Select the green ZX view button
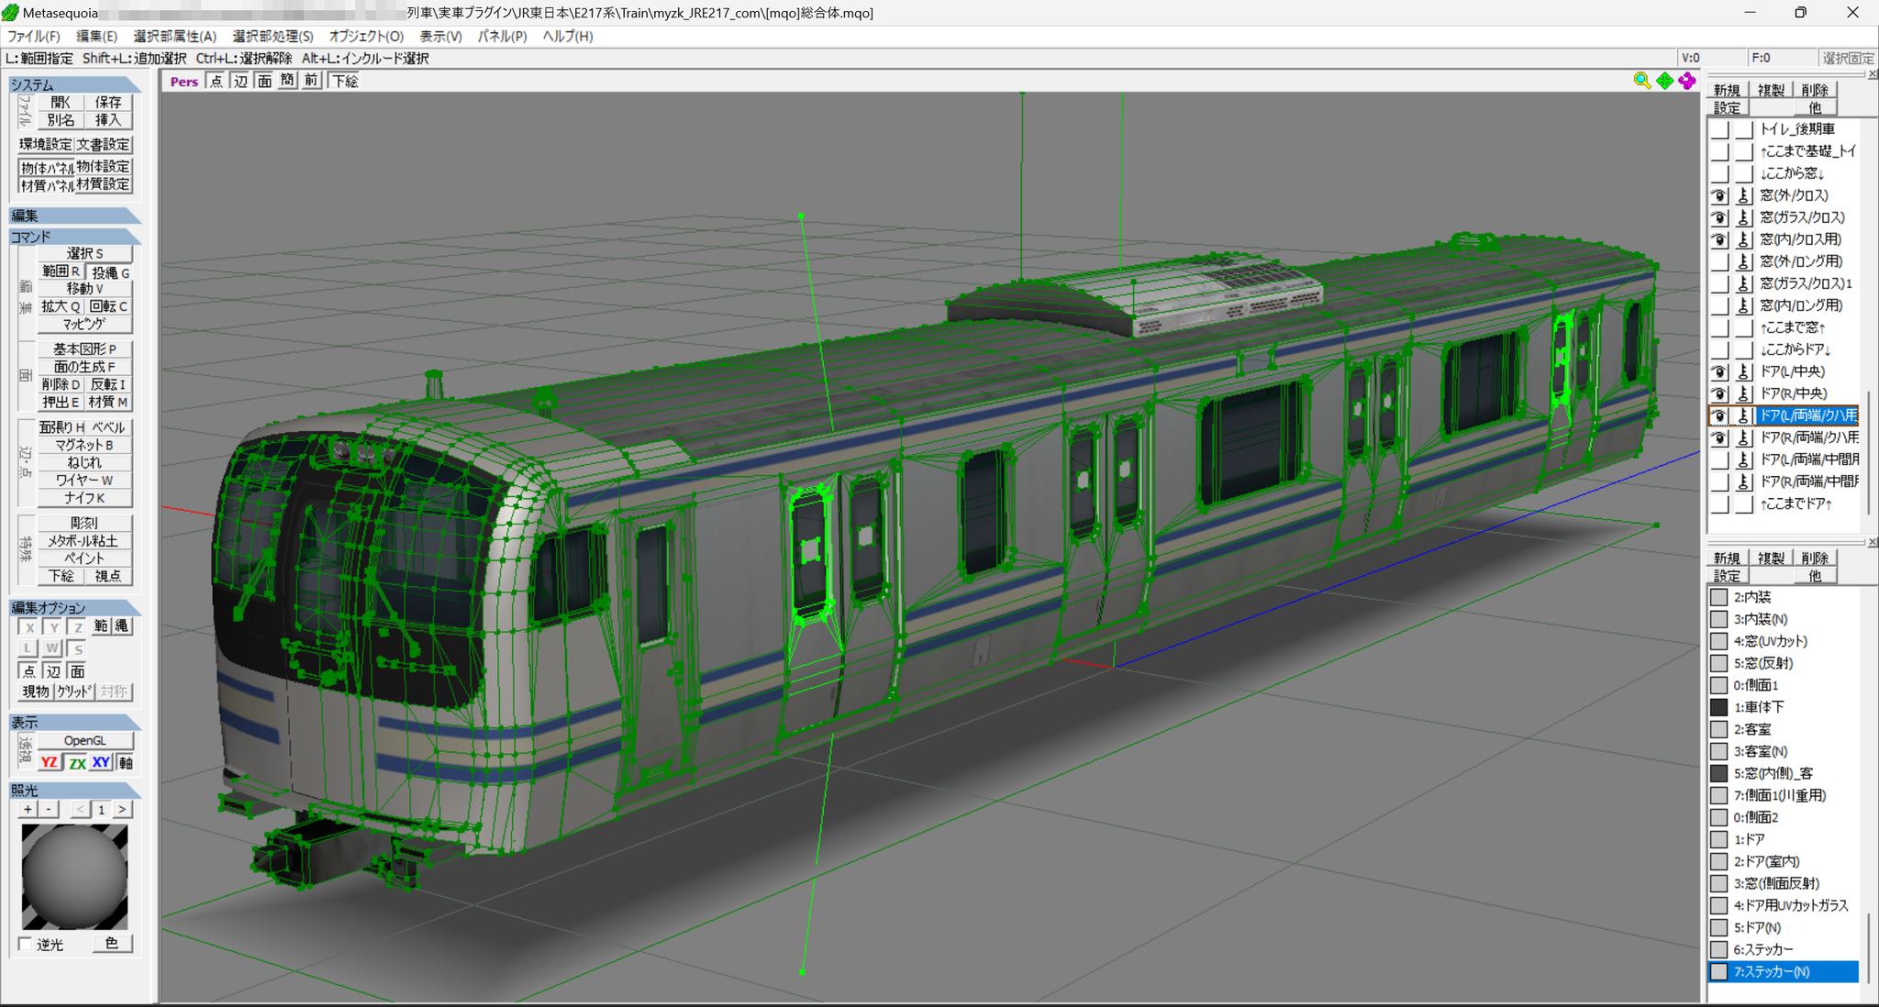This screenshot has height=1007, width=1879. tap(76, 763)
